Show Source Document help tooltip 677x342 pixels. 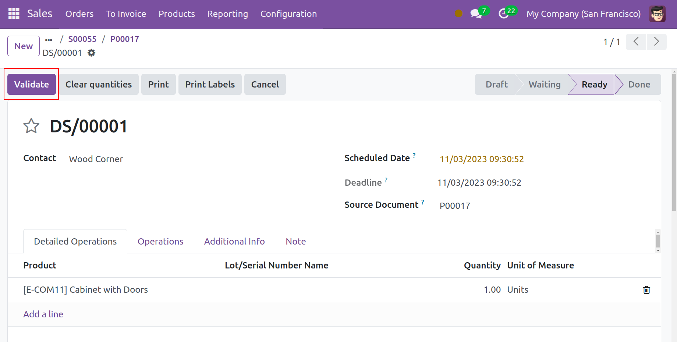(423, 202)
